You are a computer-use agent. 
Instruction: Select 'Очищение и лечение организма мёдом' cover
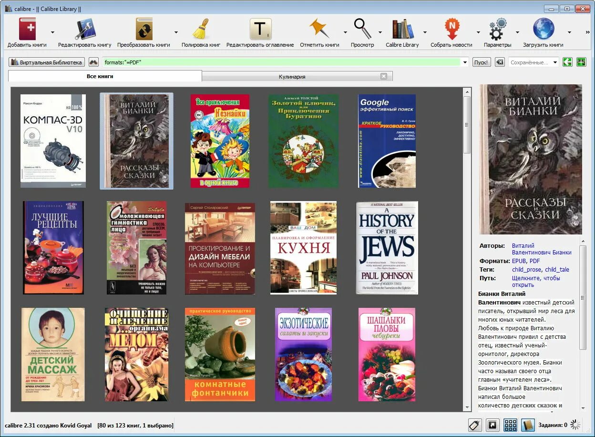coord(136,355)
